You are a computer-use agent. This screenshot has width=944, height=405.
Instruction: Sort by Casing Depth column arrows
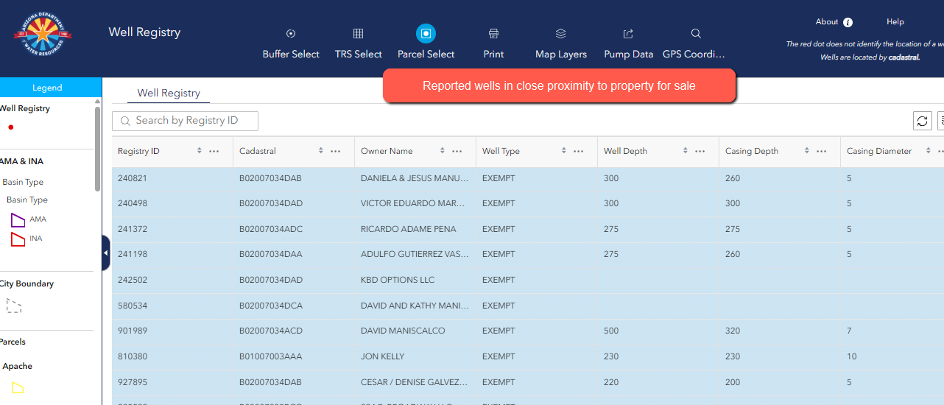click(807, 151)
